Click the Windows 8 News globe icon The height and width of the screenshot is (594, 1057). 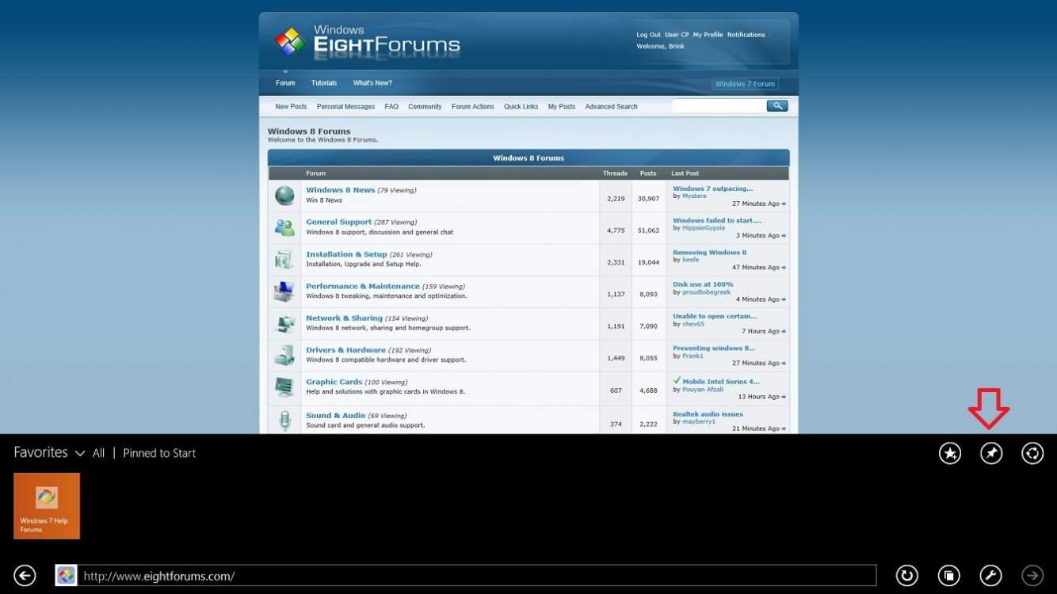click(x=284, y=195)
